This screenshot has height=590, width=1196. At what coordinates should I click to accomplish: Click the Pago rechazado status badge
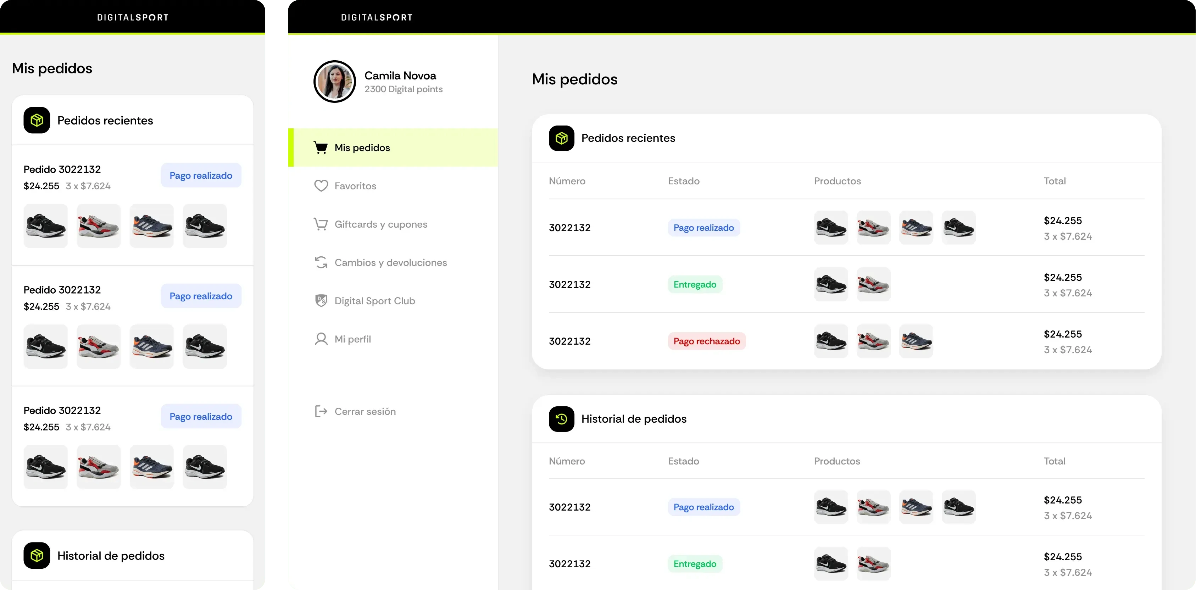pos(706,341)
